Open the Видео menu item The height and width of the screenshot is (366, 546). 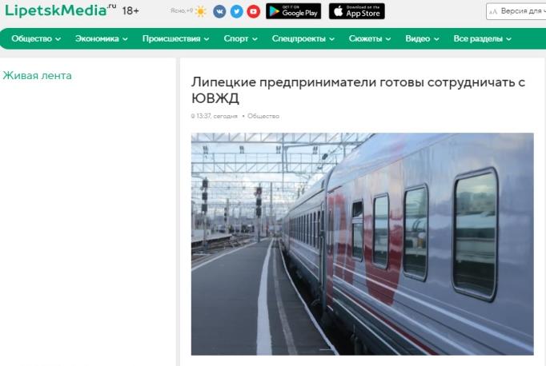pos(418,38)
